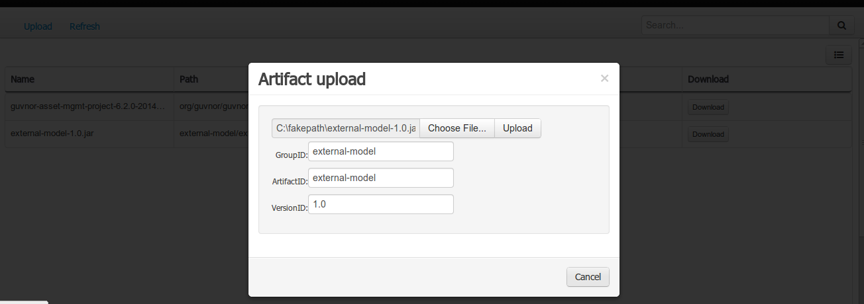This screenshot has height=304, width=864.
Task: Cancel the artifact upload dialog
Action: [x=588, y=277]
